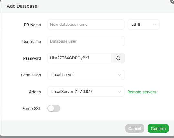Screen dimensions: 174x138
Task: Click the Cancel button
Action: point(135,128)
